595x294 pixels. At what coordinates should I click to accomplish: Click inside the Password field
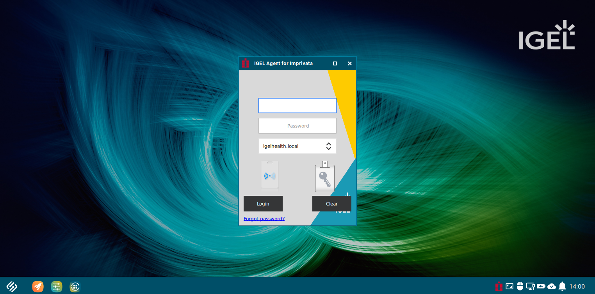coord(297,125)
